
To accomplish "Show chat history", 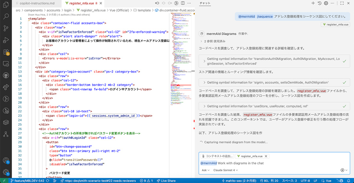I will (320, 3).
